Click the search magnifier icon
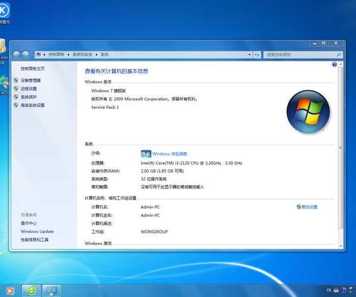This screenshot has width=356, height=297. [x=339, y=55]
